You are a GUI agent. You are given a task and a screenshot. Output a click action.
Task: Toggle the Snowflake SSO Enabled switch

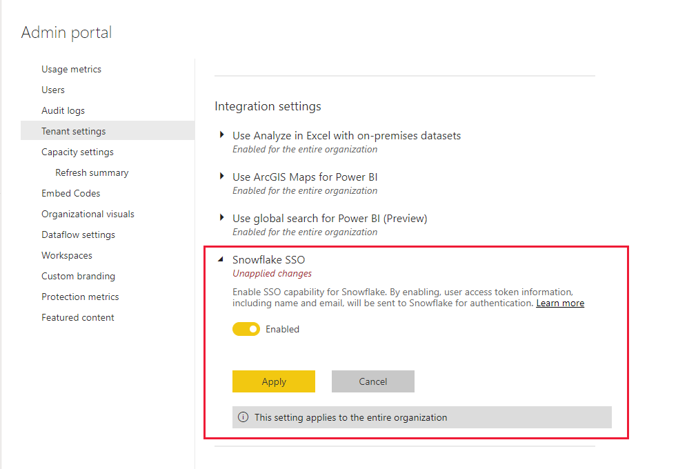tap(246, 329)
